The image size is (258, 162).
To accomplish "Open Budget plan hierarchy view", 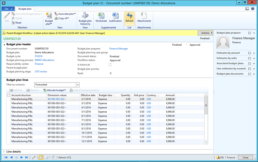I will click(85, 18).
